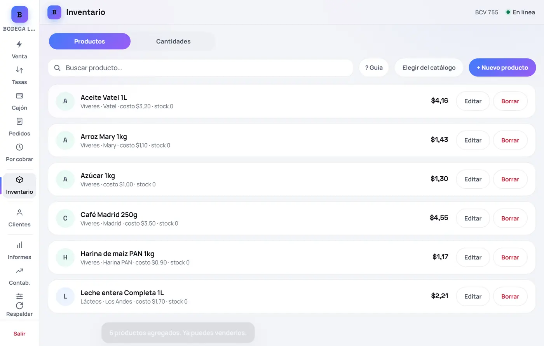Focus the Buscar producto search field
Screen dimensions: 544x346
pyautogui.click(x=201, y=68)
